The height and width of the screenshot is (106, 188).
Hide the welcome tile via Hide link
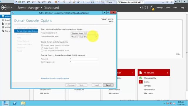[x=178, y=54]
